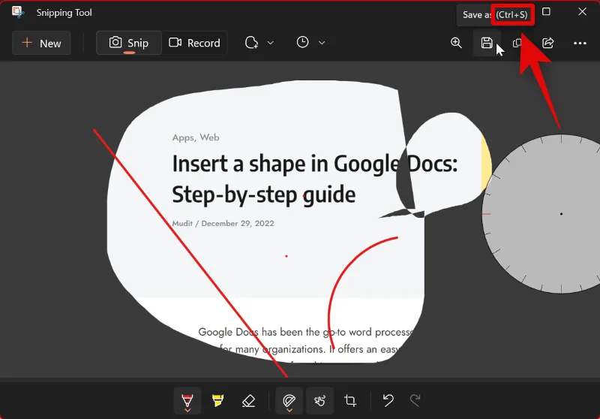Open the red Ballpoint pen options
Image resolution: width=600 pixels, height=419 pixels.
tap(187, 401)
